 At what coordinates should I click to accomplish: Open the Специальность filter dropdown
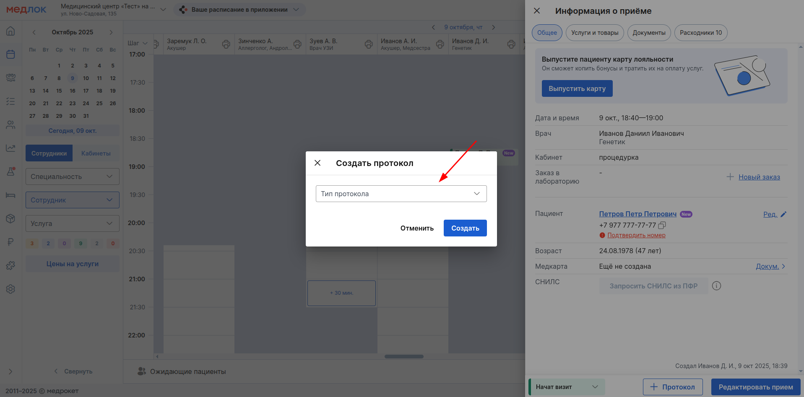tap(72, 177)
